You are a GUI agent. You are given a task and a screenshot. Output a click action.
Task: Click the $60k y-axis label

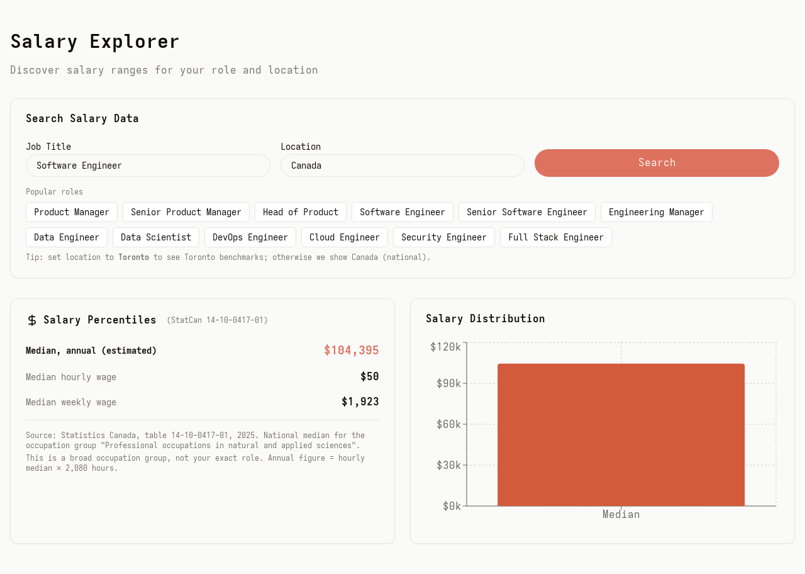coord(449,424)
